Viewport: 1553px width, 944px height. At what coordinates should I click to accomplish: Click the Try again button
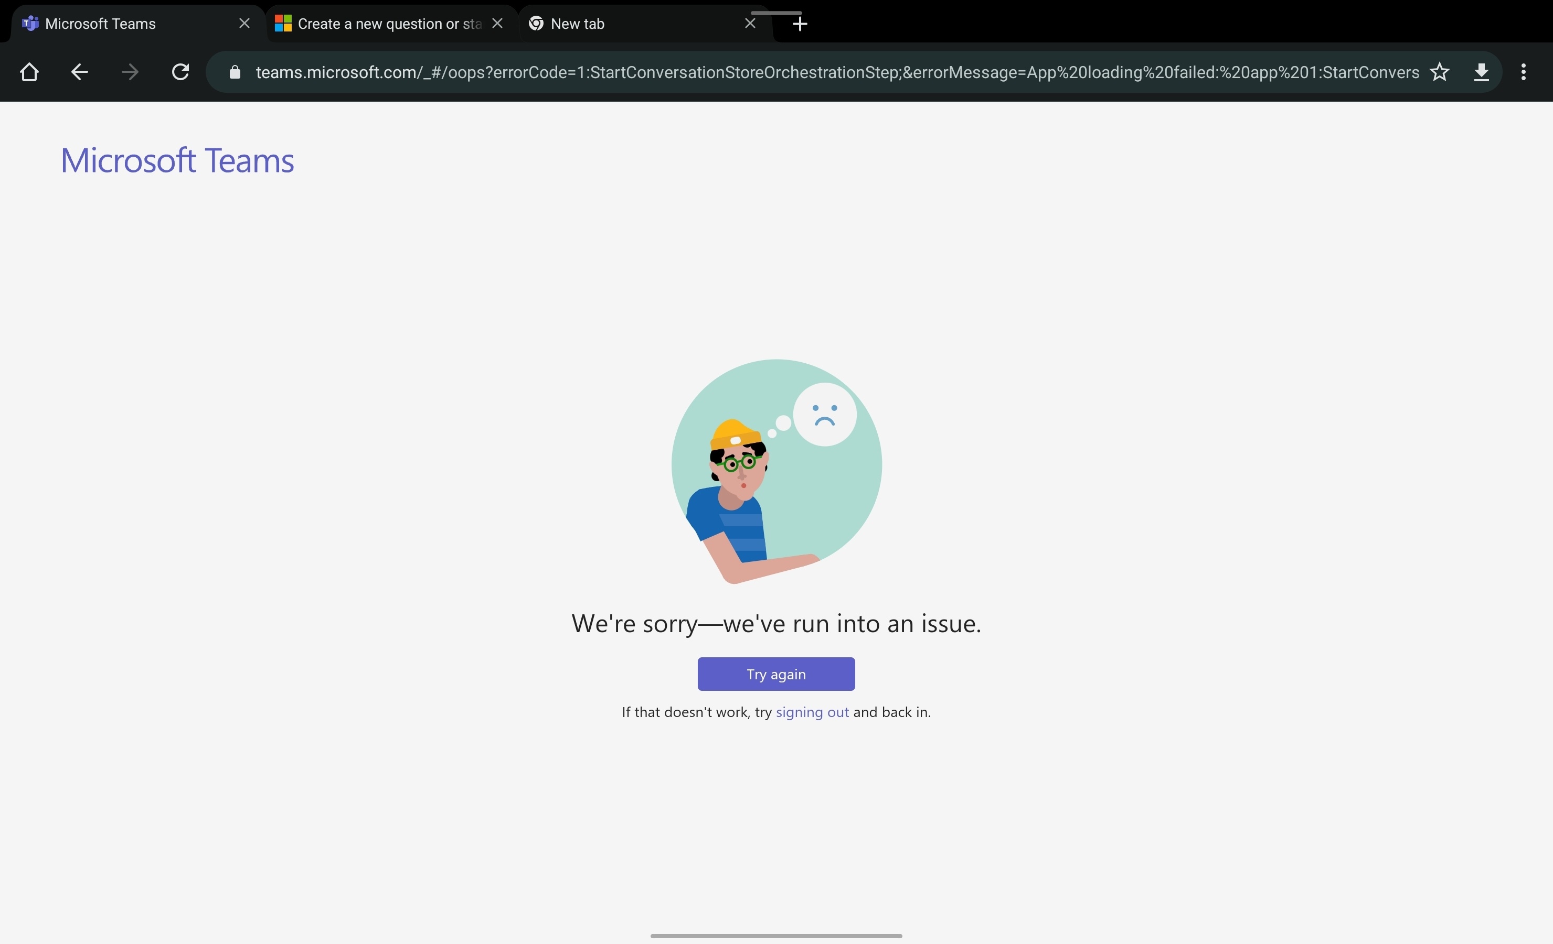(x=775, y=674)
